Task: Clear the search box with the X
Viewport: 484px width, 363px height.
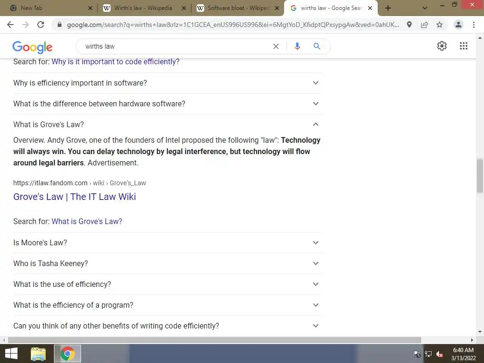Action: coord(276,46)
